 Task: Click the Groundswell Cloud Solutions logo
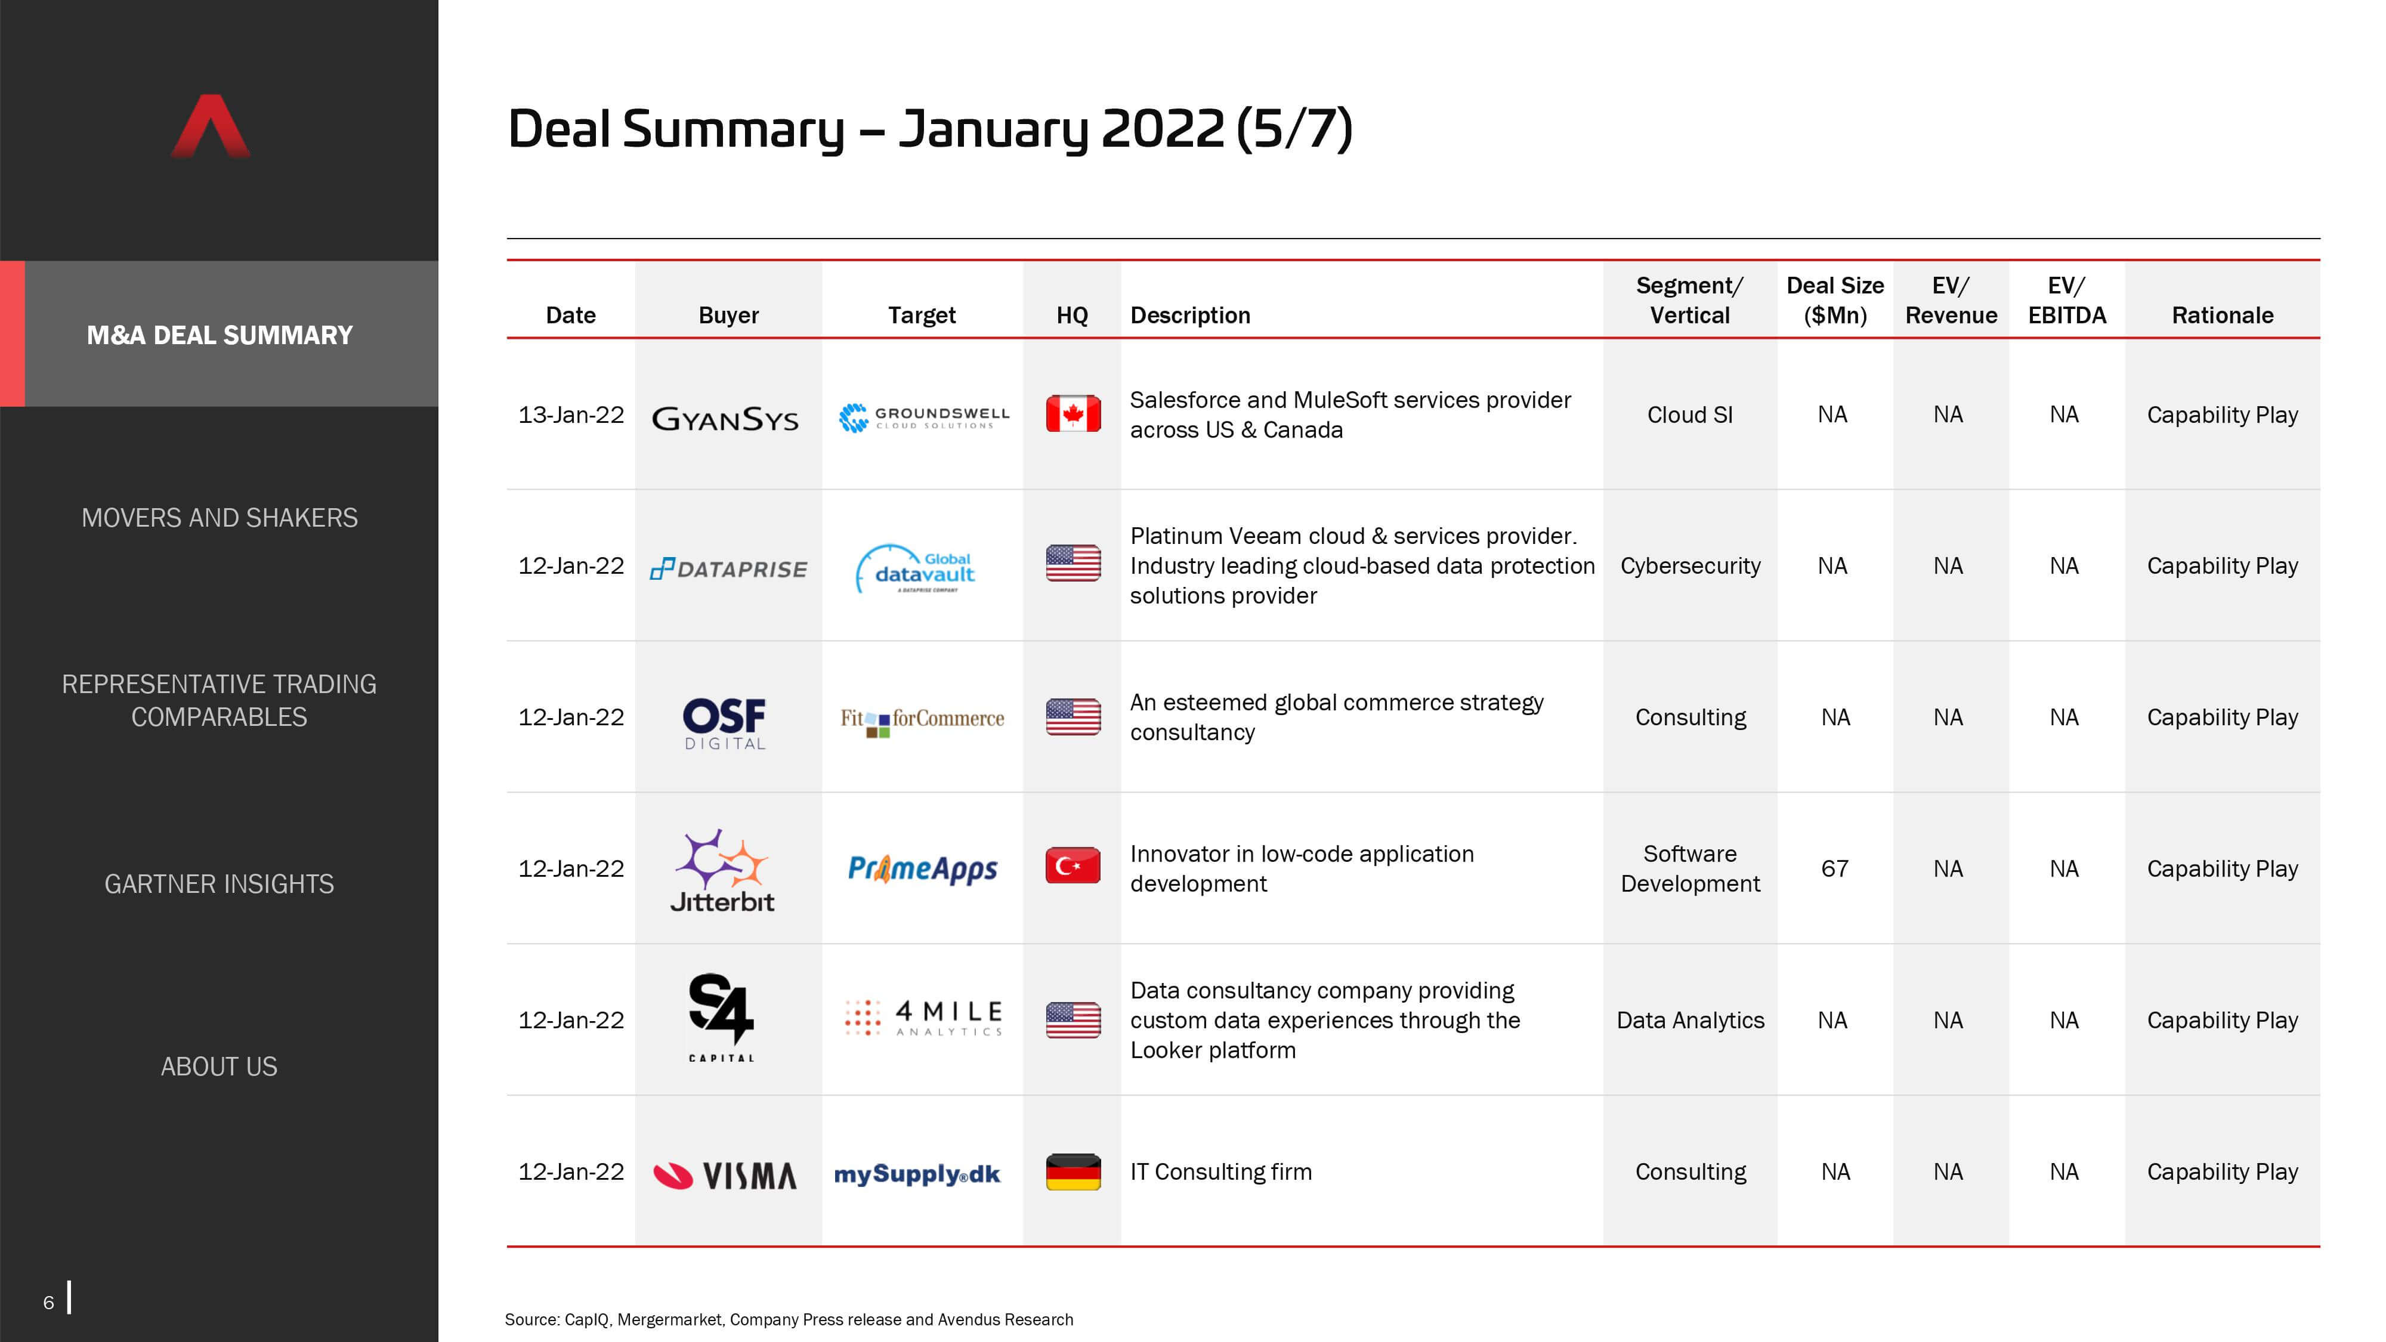923,417
